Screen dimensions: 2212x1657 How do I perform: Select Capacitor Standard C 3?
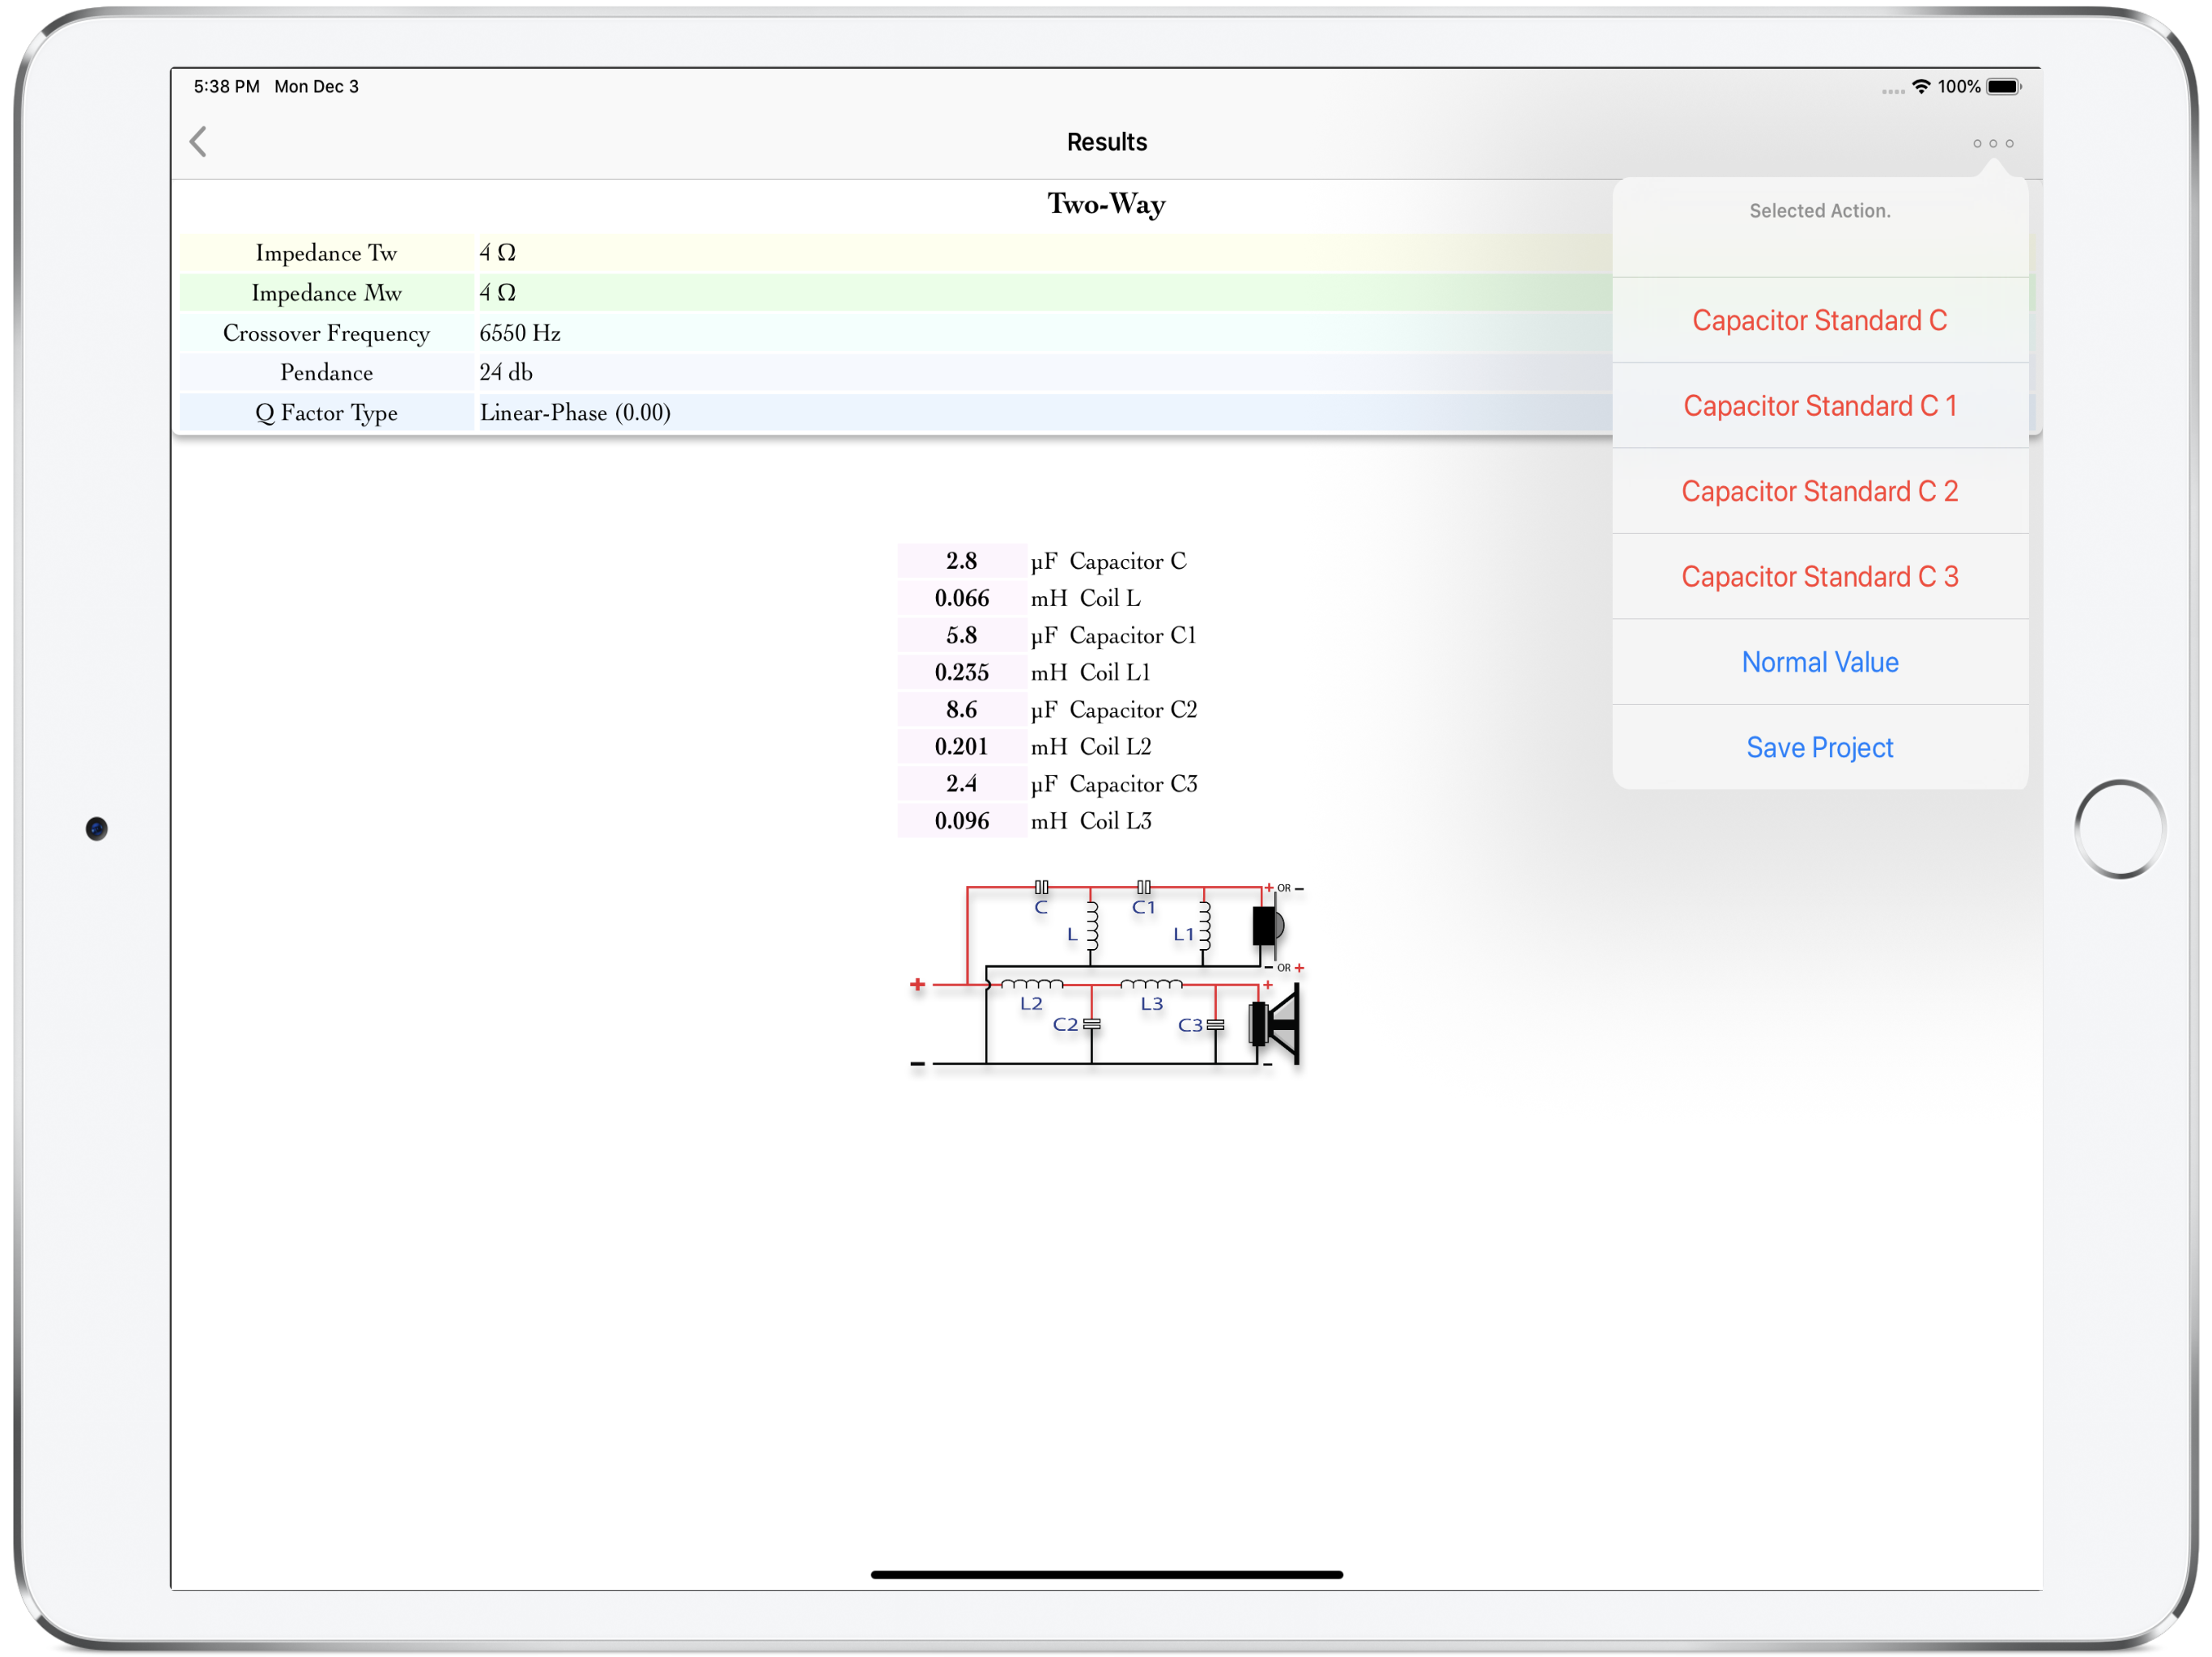pyautogui.click(x=1819, y=577)
